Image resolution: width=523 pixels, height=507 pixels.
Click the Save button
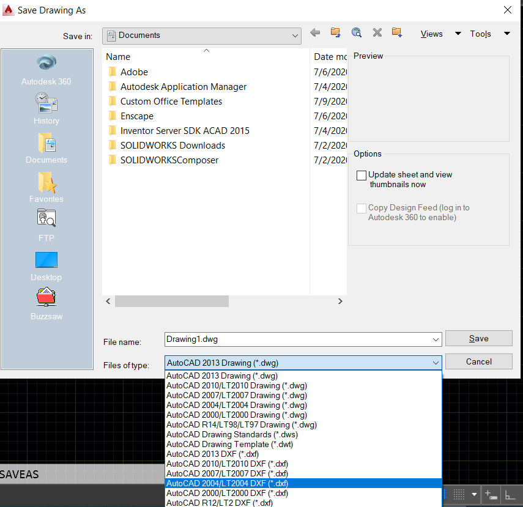point(478,338)
